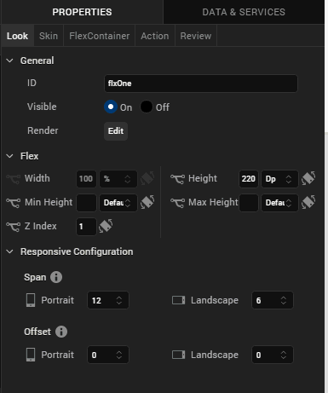Click the fork icon beside Height label

pos(177,179)
